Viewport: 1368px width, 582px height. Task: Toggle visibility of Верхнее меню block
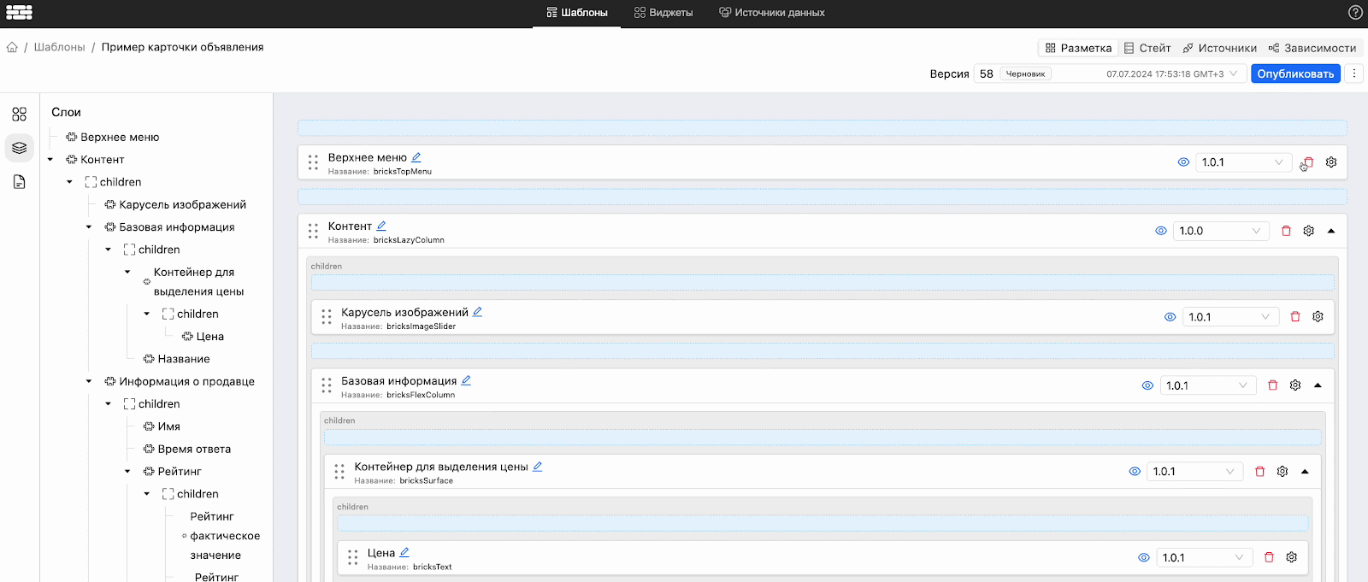1183,162
